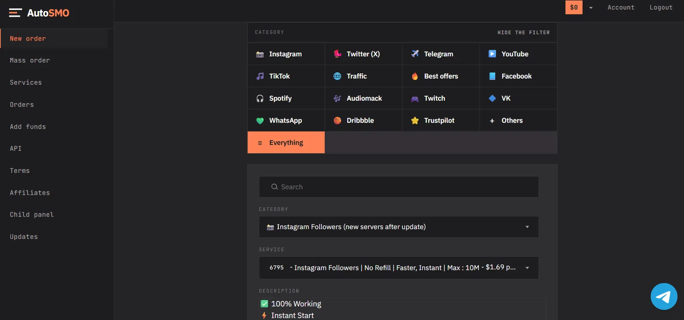Click the Best offers flame icon
Viewport: 684px width, 320px height.
(x=415, y=76)
